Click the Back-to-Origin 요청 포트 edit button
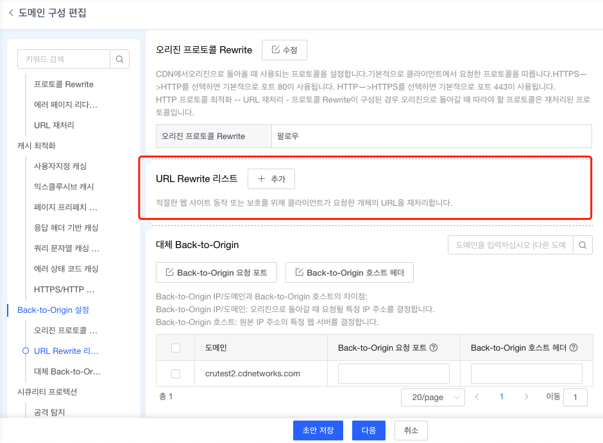Screen dimensions: 603x443 coord(216,272)
